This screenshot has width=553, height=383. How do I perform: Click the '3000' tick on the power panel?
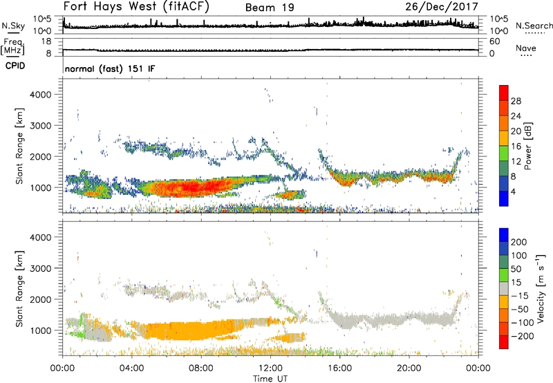(x=40, y=126)
